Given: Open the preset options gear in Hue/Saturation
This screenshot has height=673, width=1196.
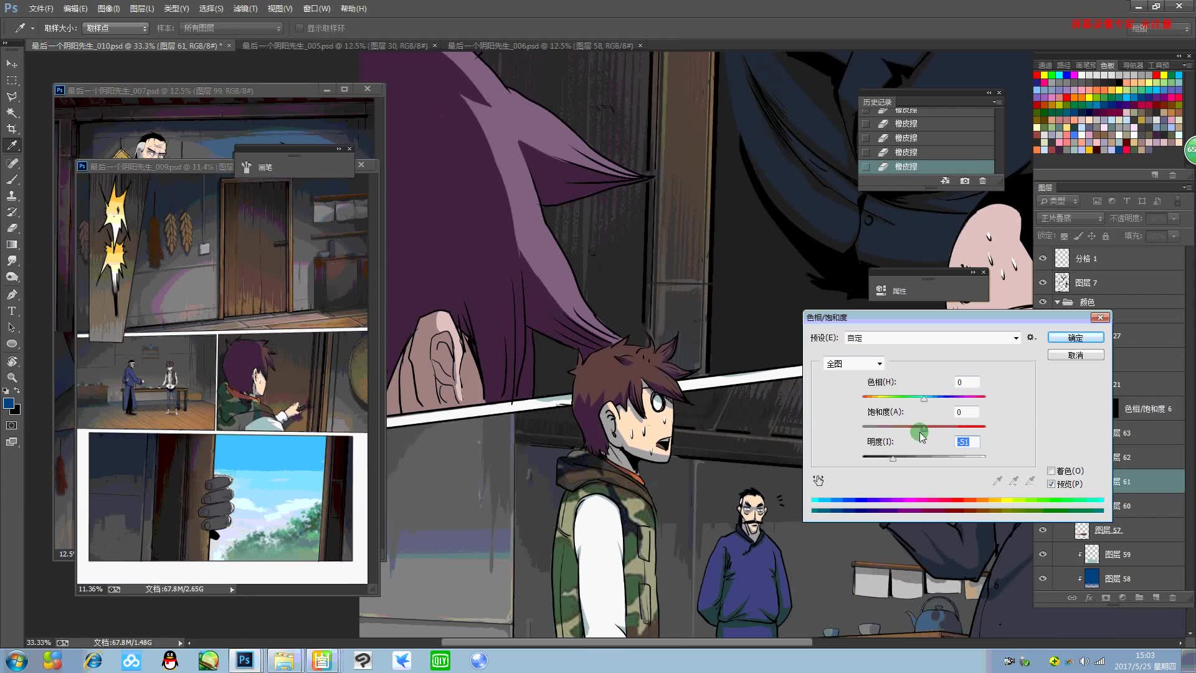Looking at the screenshot, I should [x=1032, y=337].
